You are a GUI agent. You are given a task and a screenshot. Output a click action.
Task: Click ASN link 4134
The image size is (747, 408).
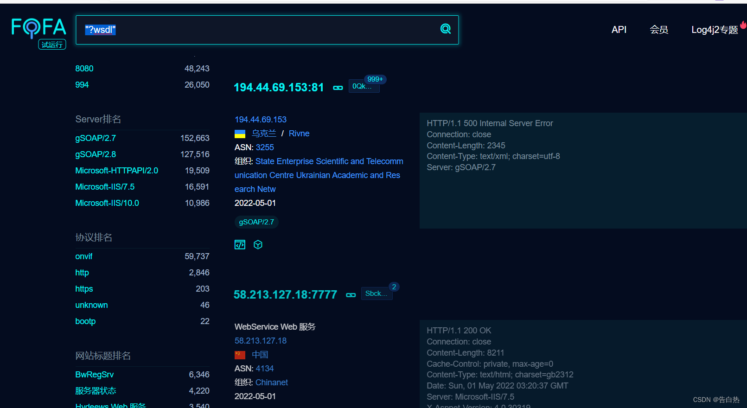coord(265,369)
